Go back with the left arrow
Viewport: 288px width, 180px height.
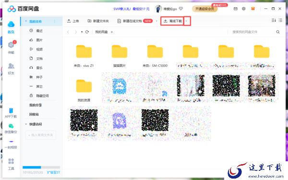click(68, 32)
